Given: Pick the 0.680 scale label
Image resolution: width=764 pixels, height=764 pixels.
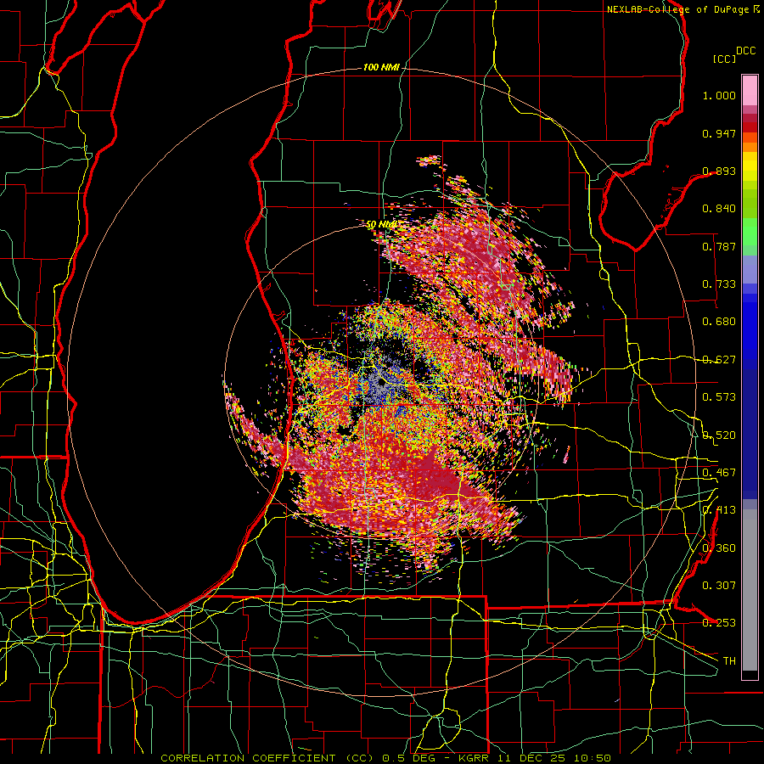Looking at the screenshot, I should point(719,322).
